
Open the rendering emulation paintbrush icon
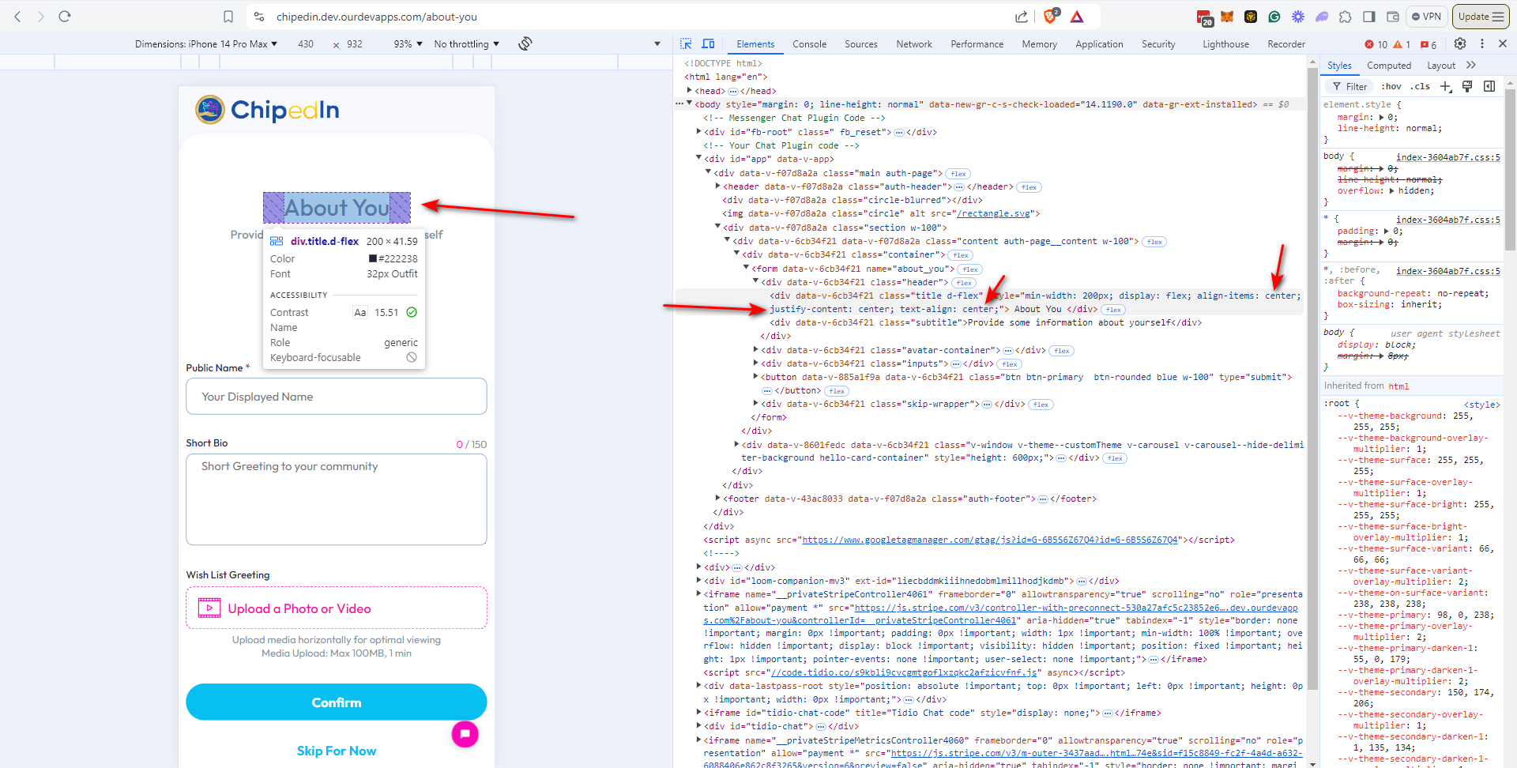point(1467,86)
